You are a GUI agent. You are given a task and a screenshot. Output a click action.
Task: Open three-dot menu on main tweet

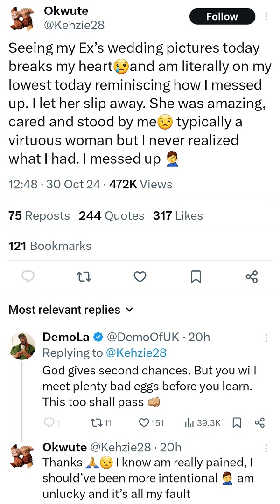266,17
